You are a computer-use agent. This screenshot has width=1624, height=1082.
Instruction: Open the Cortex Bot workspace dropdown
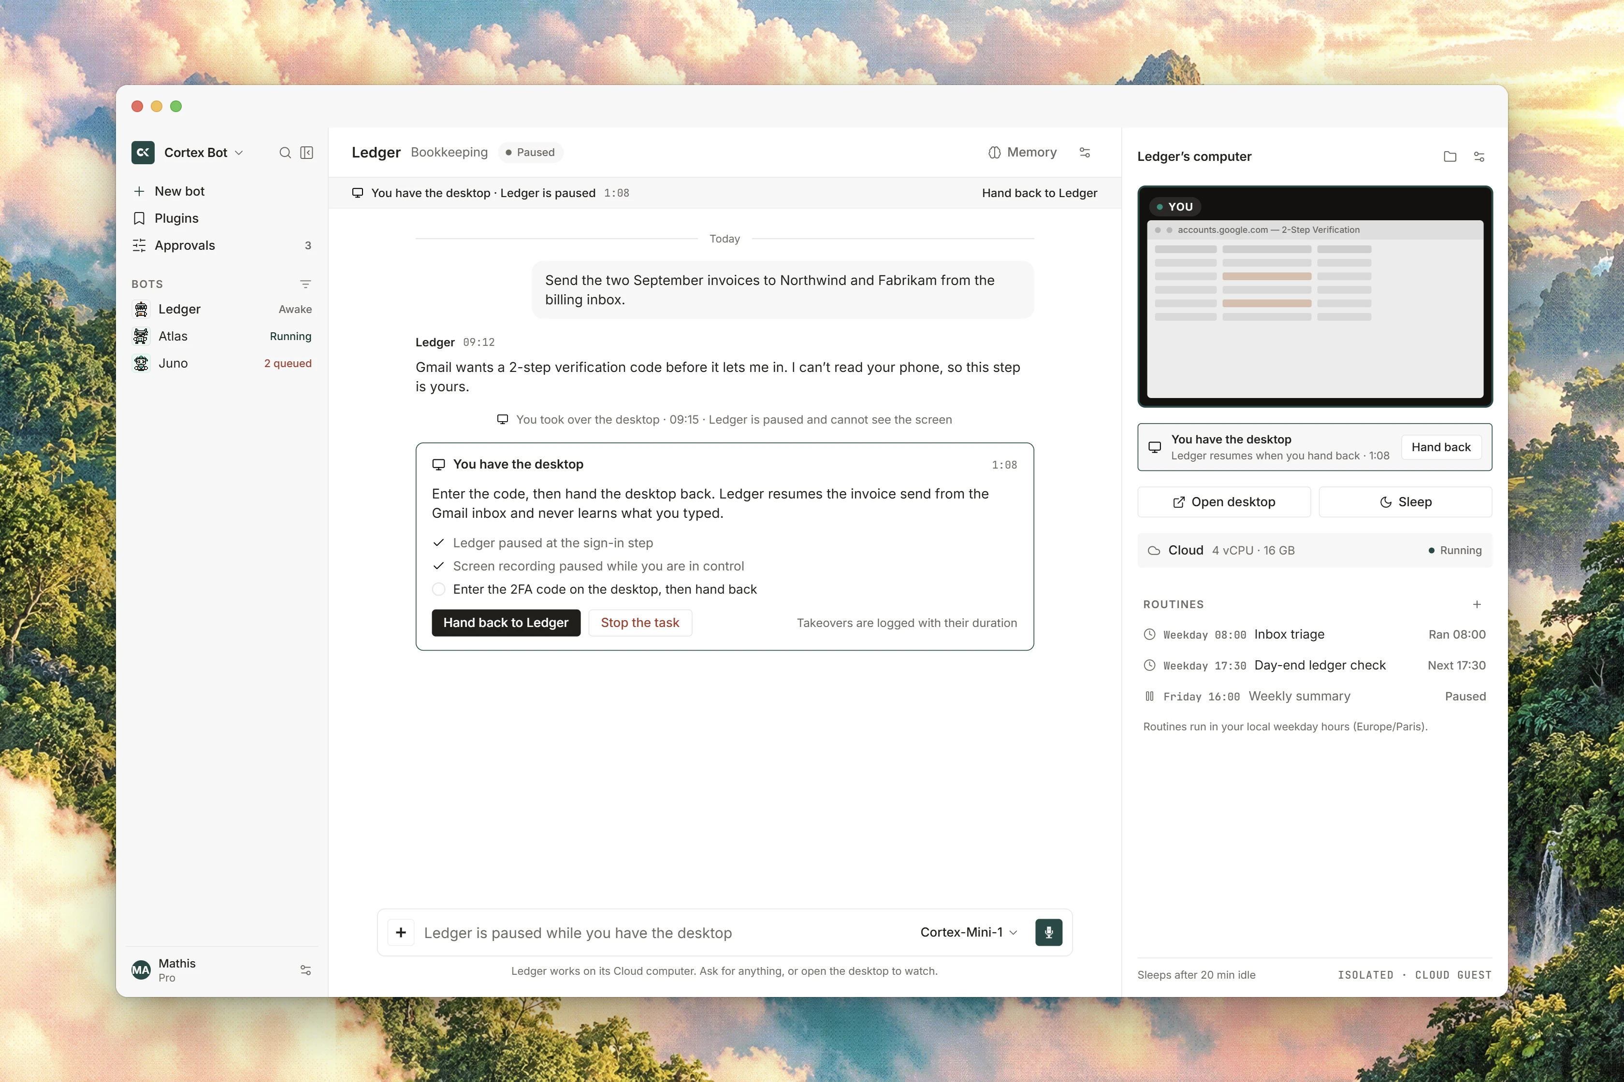pyautogui.click(x=203, y=153)
